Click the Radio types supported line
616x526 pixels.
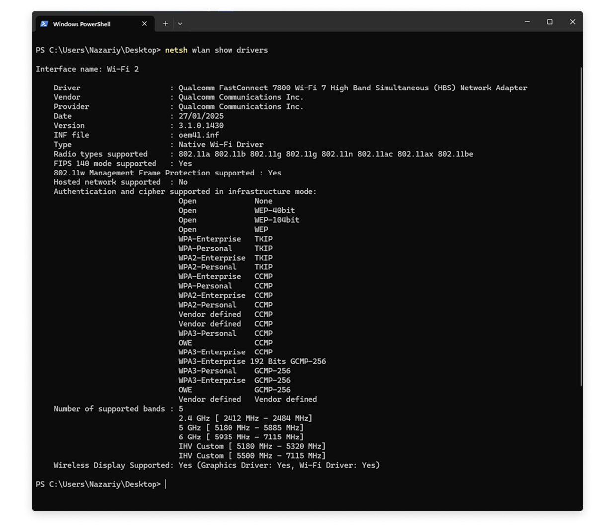(99, 154)
